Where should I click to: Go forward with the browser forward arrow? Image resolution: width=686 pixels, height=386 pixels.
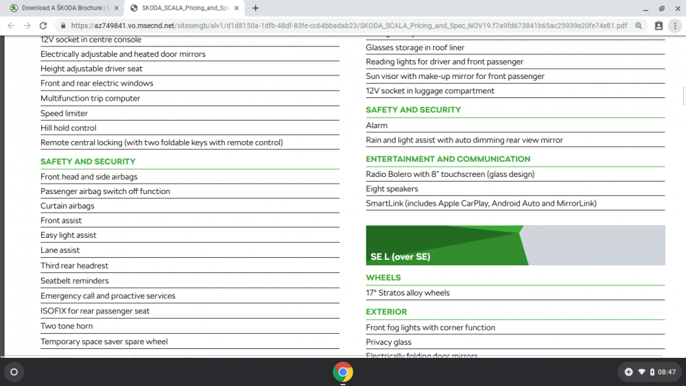(27, 26)
